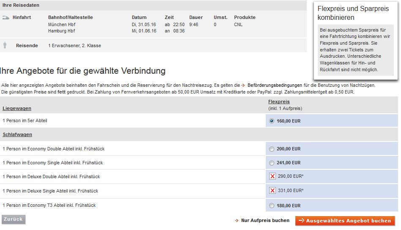Screen dimensions: 401x230
Task: Click the red X for Deluxe Double
Action: 273,177
